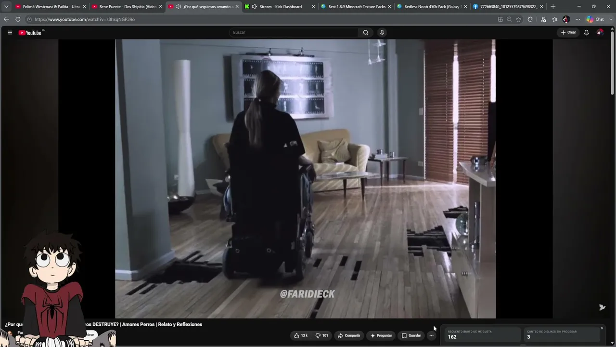Focus the Buscar search field
This screenshot has width=616, height=347.
coord(294,32)
